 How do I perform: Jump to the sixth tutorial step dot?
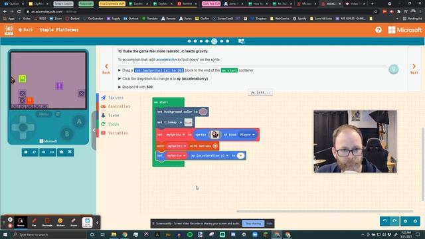222,41
